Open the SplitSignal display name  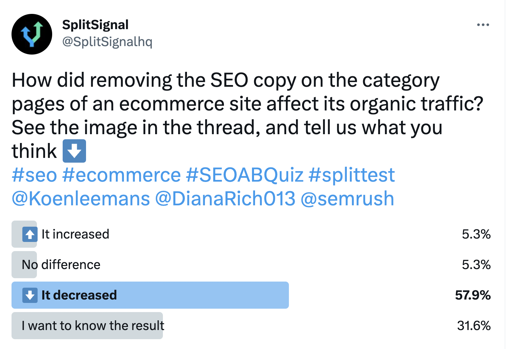(x=95, y=25)
